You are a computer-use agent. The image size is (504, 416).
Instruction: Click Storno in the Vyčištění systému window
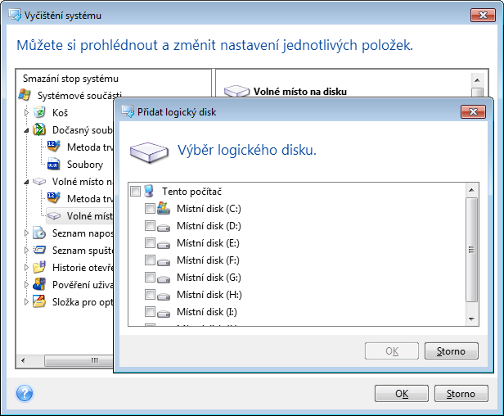click(x=461, y=393)
